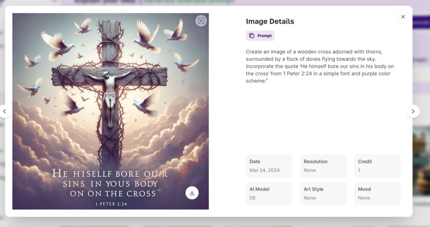This screenshot has height=227, width=430.
Task: Click the '1 Peter 2:24' caption in image
Action: click(111, 204)
